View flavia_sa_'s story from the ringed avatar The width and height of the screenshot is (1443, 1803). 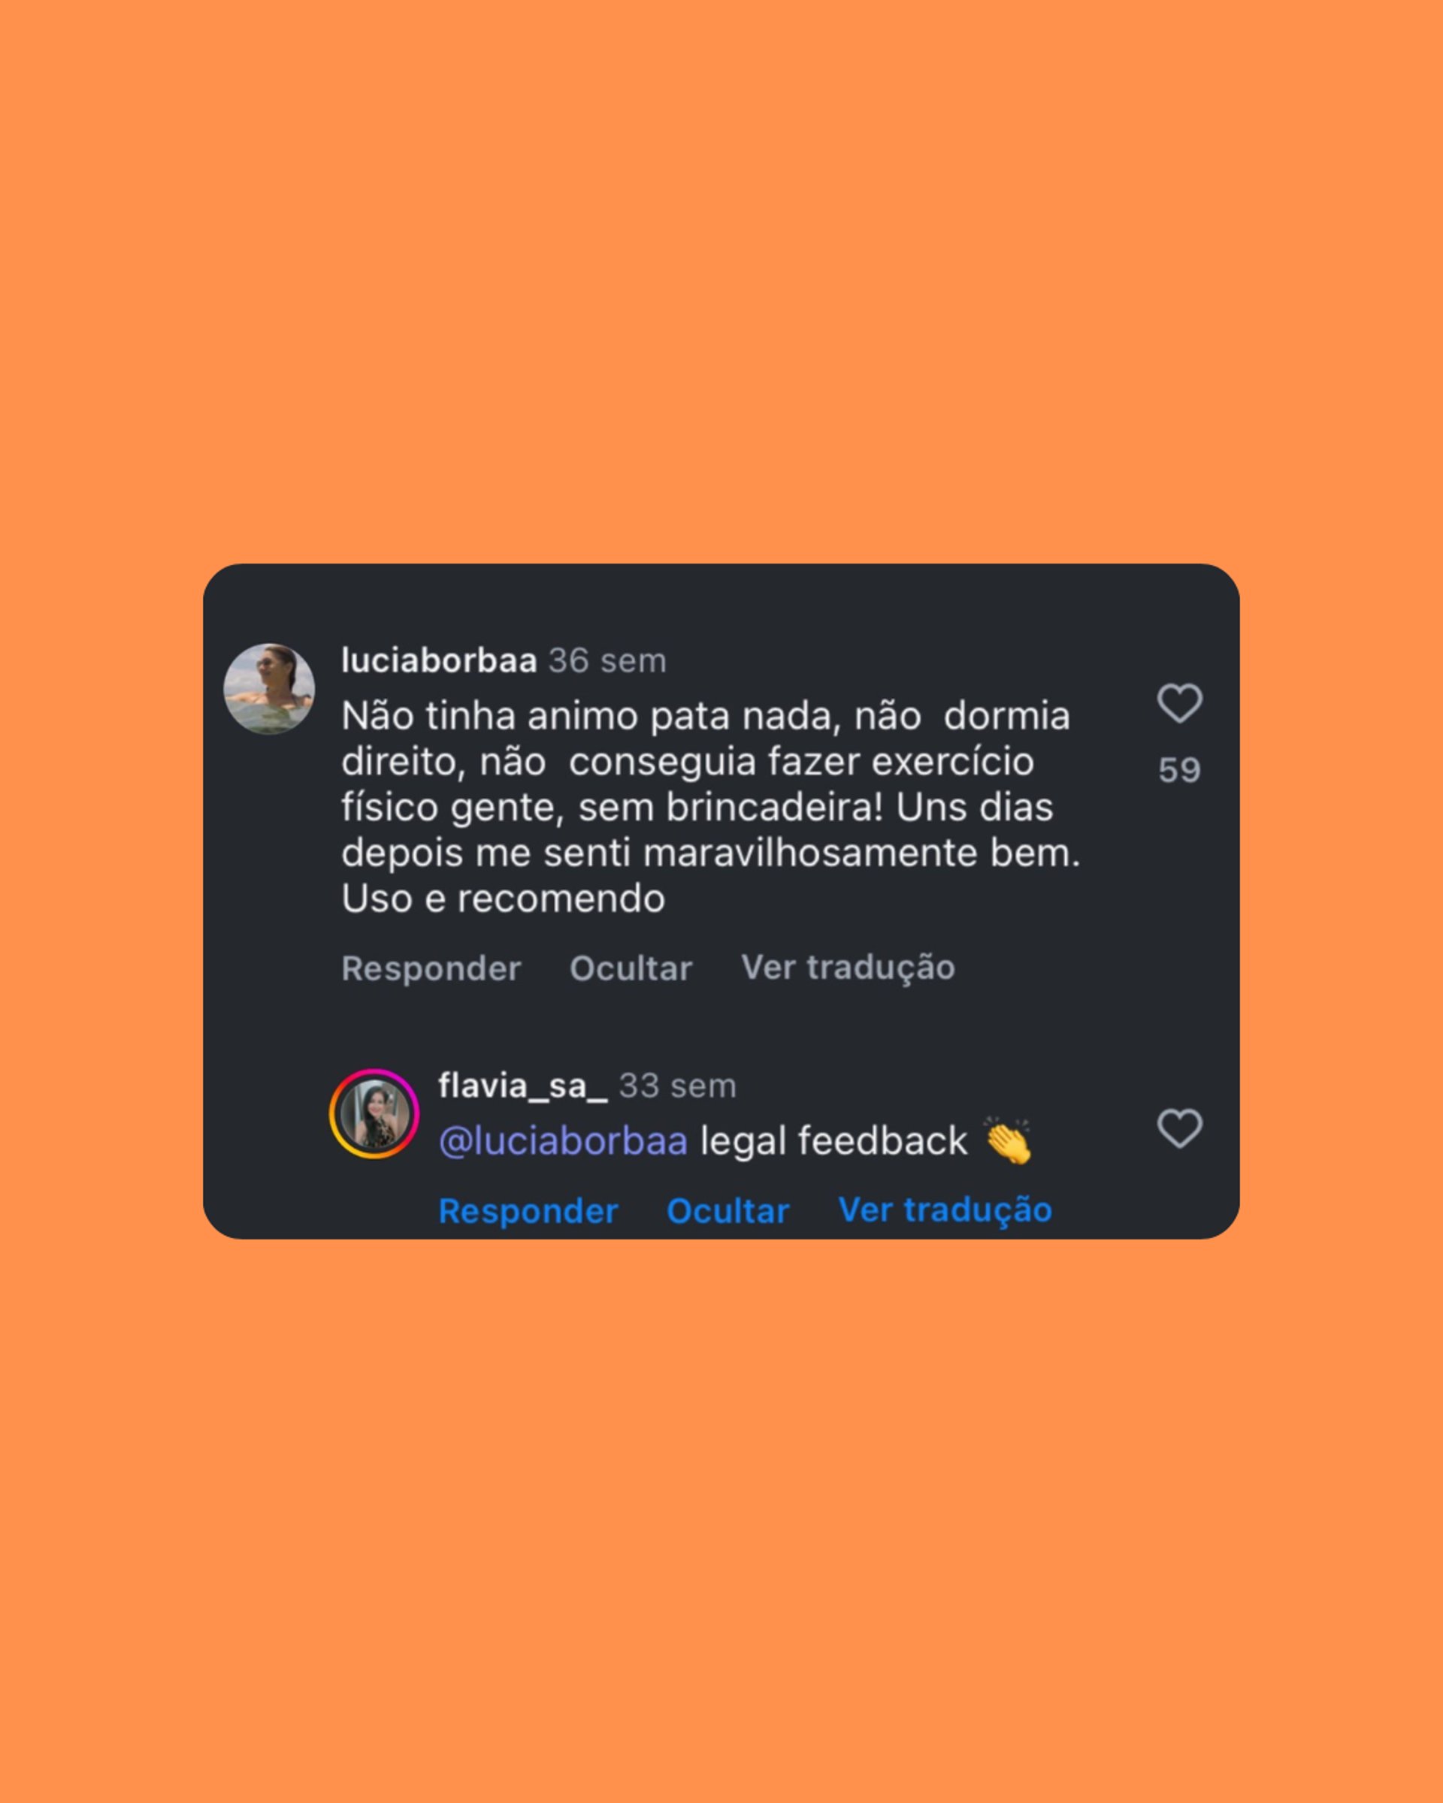(x=374, y=1114)
